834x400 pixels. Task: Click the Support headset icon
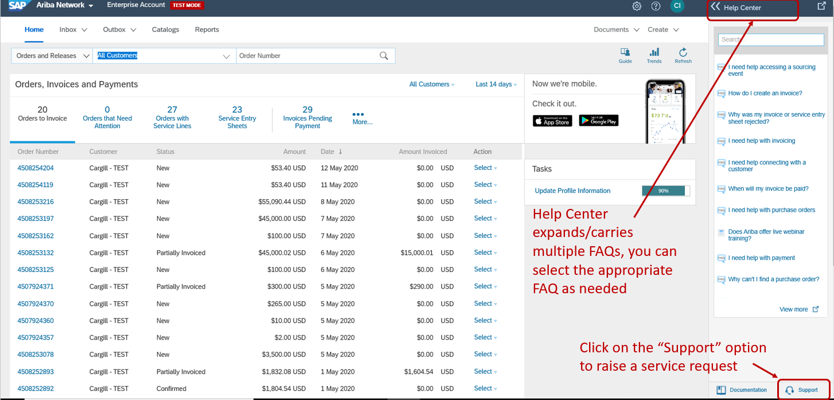pyautogui.click(x=790, y=390)
